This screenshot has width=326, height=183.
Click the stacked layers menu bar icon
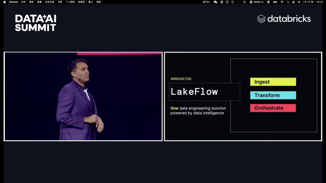tap(233, 2)
